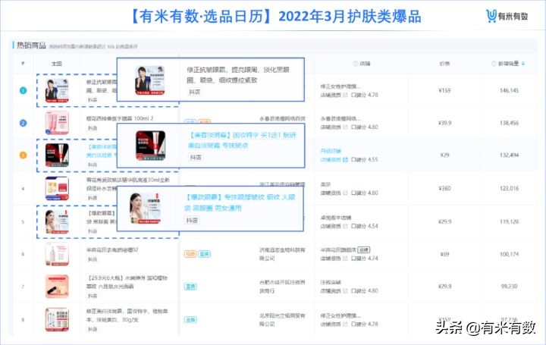Click the info icon beside 店铺 header
Viewport: 546px width, 345px height.
(x=355, y=64)
